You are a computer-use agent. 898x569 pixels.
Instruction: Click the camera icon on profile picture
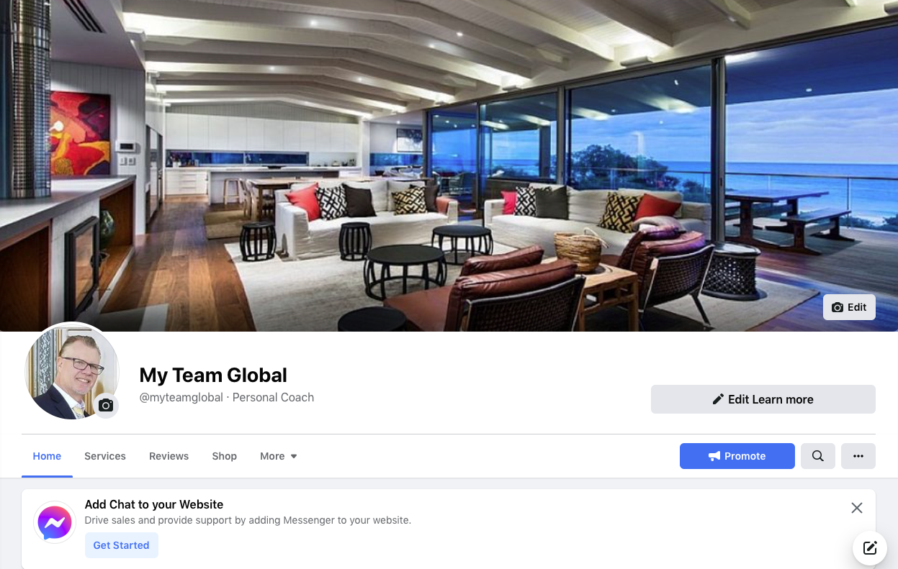click(106, 406)
